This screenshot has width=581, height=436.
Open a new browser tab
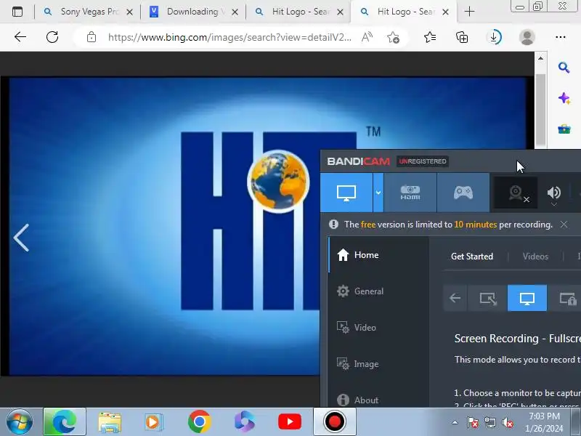coord(469,12)
